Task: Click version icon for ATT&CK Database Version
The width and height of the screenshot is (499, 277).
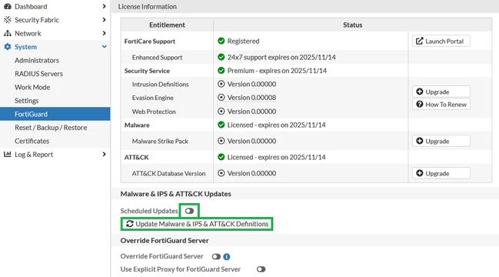Action: click(x=221, y=173)
